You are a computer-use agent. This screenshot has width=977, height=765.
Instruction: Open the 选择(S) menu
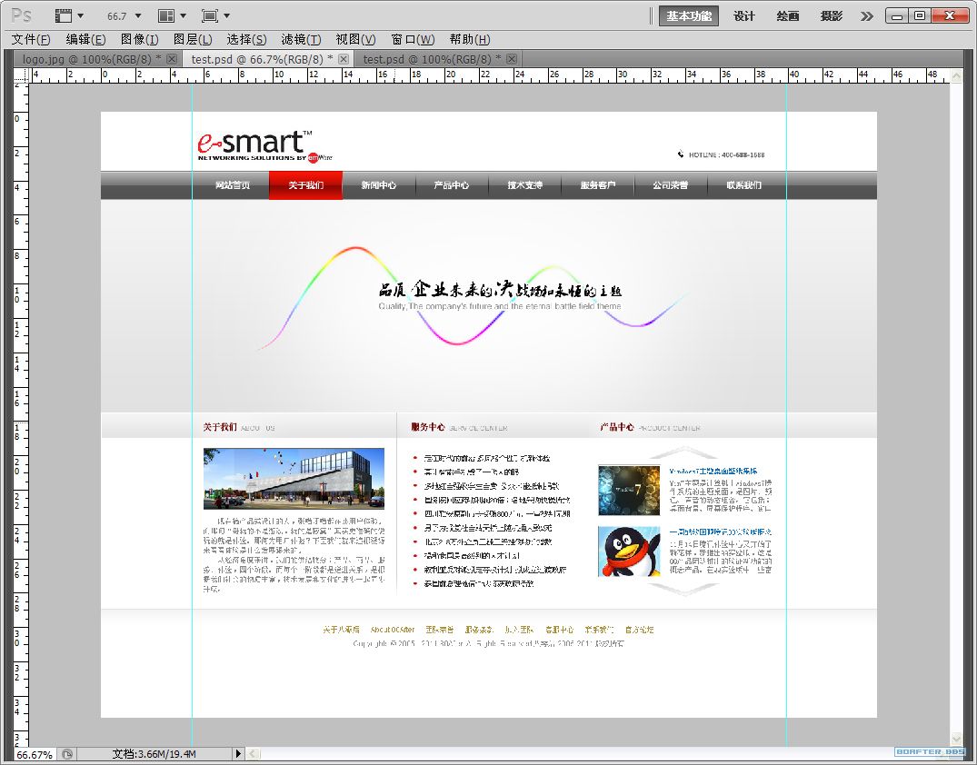(x=246, y=39)
